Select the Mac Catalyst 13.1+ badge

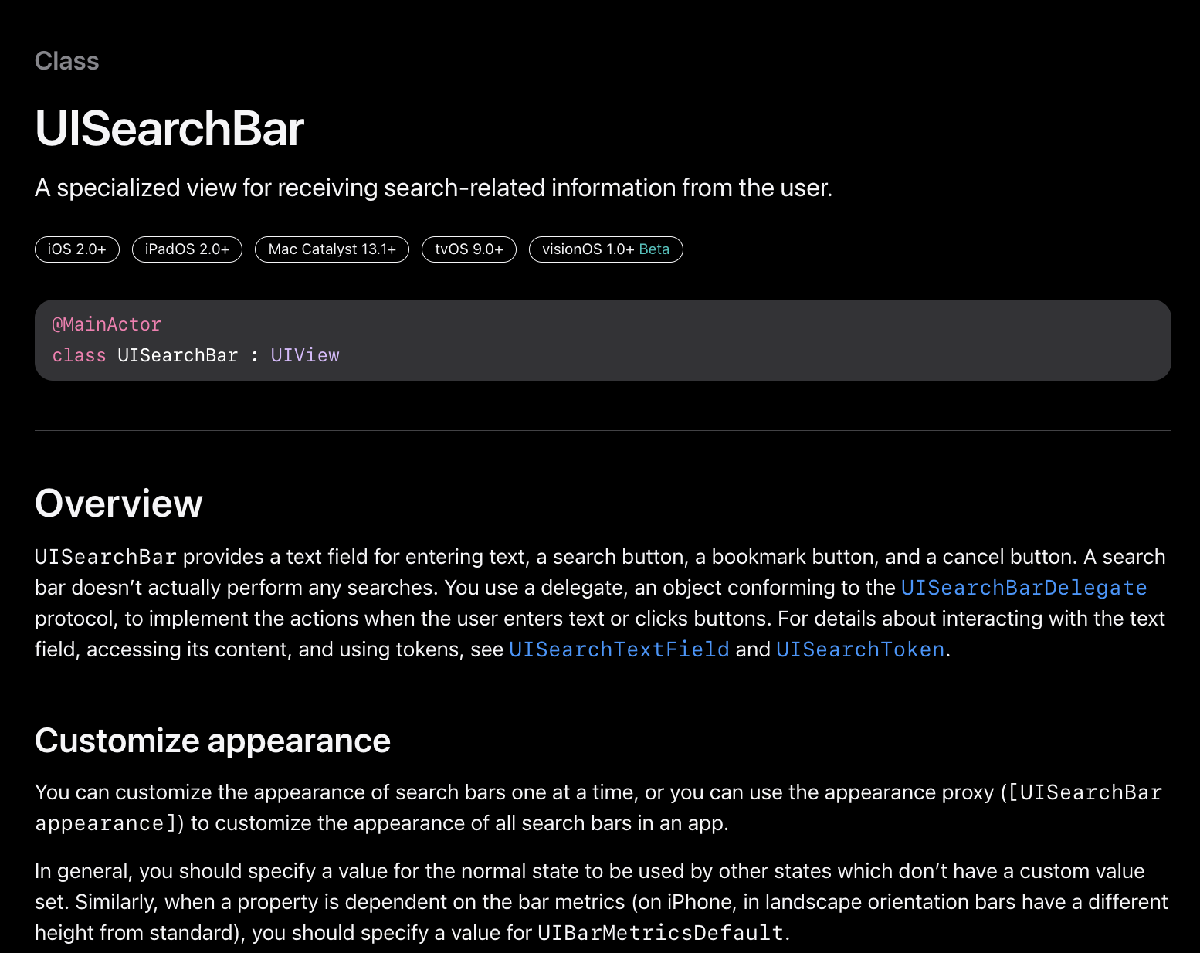pyautogui.click(x=332, y=249)
